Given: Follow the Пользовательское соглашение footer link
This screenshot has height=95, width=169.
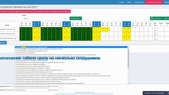Looking at the screenshot, I should (x=106, y=94).
